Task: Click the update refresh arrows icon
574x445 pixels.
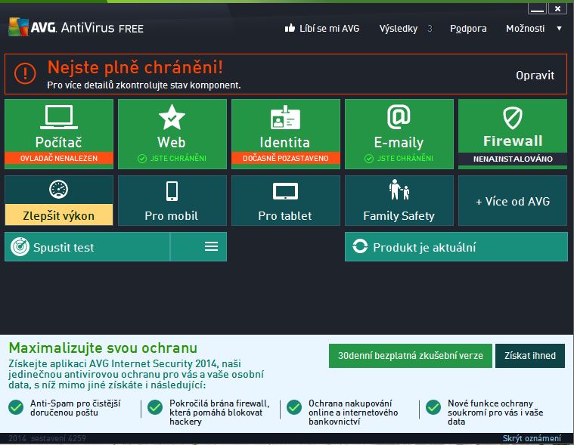Action: [x=360, y=246]
